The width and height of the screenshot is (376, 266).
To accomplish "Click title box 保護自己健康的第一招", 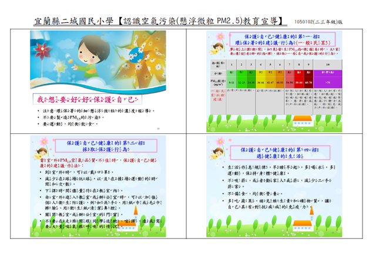I will click(282, 39).
